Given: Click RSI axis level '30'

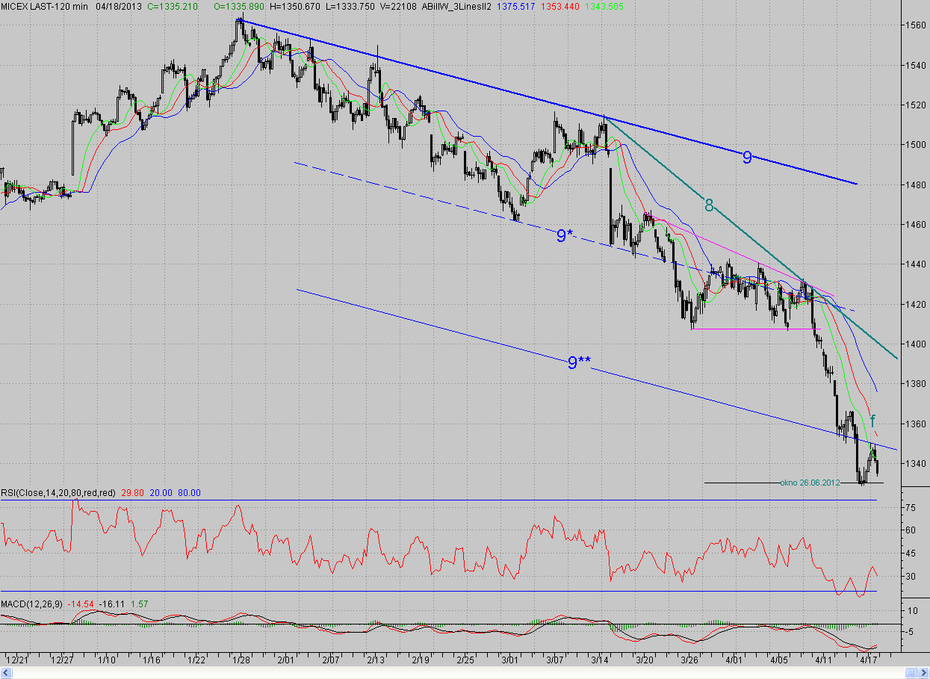Looking at the screenshot, I should click(x=911, y=577).
